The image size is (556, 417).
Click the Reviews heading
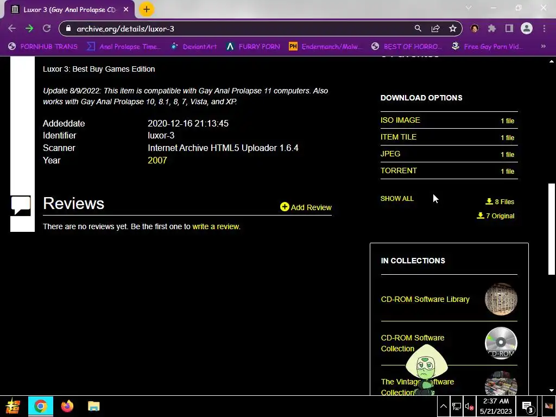coord(73,204)
